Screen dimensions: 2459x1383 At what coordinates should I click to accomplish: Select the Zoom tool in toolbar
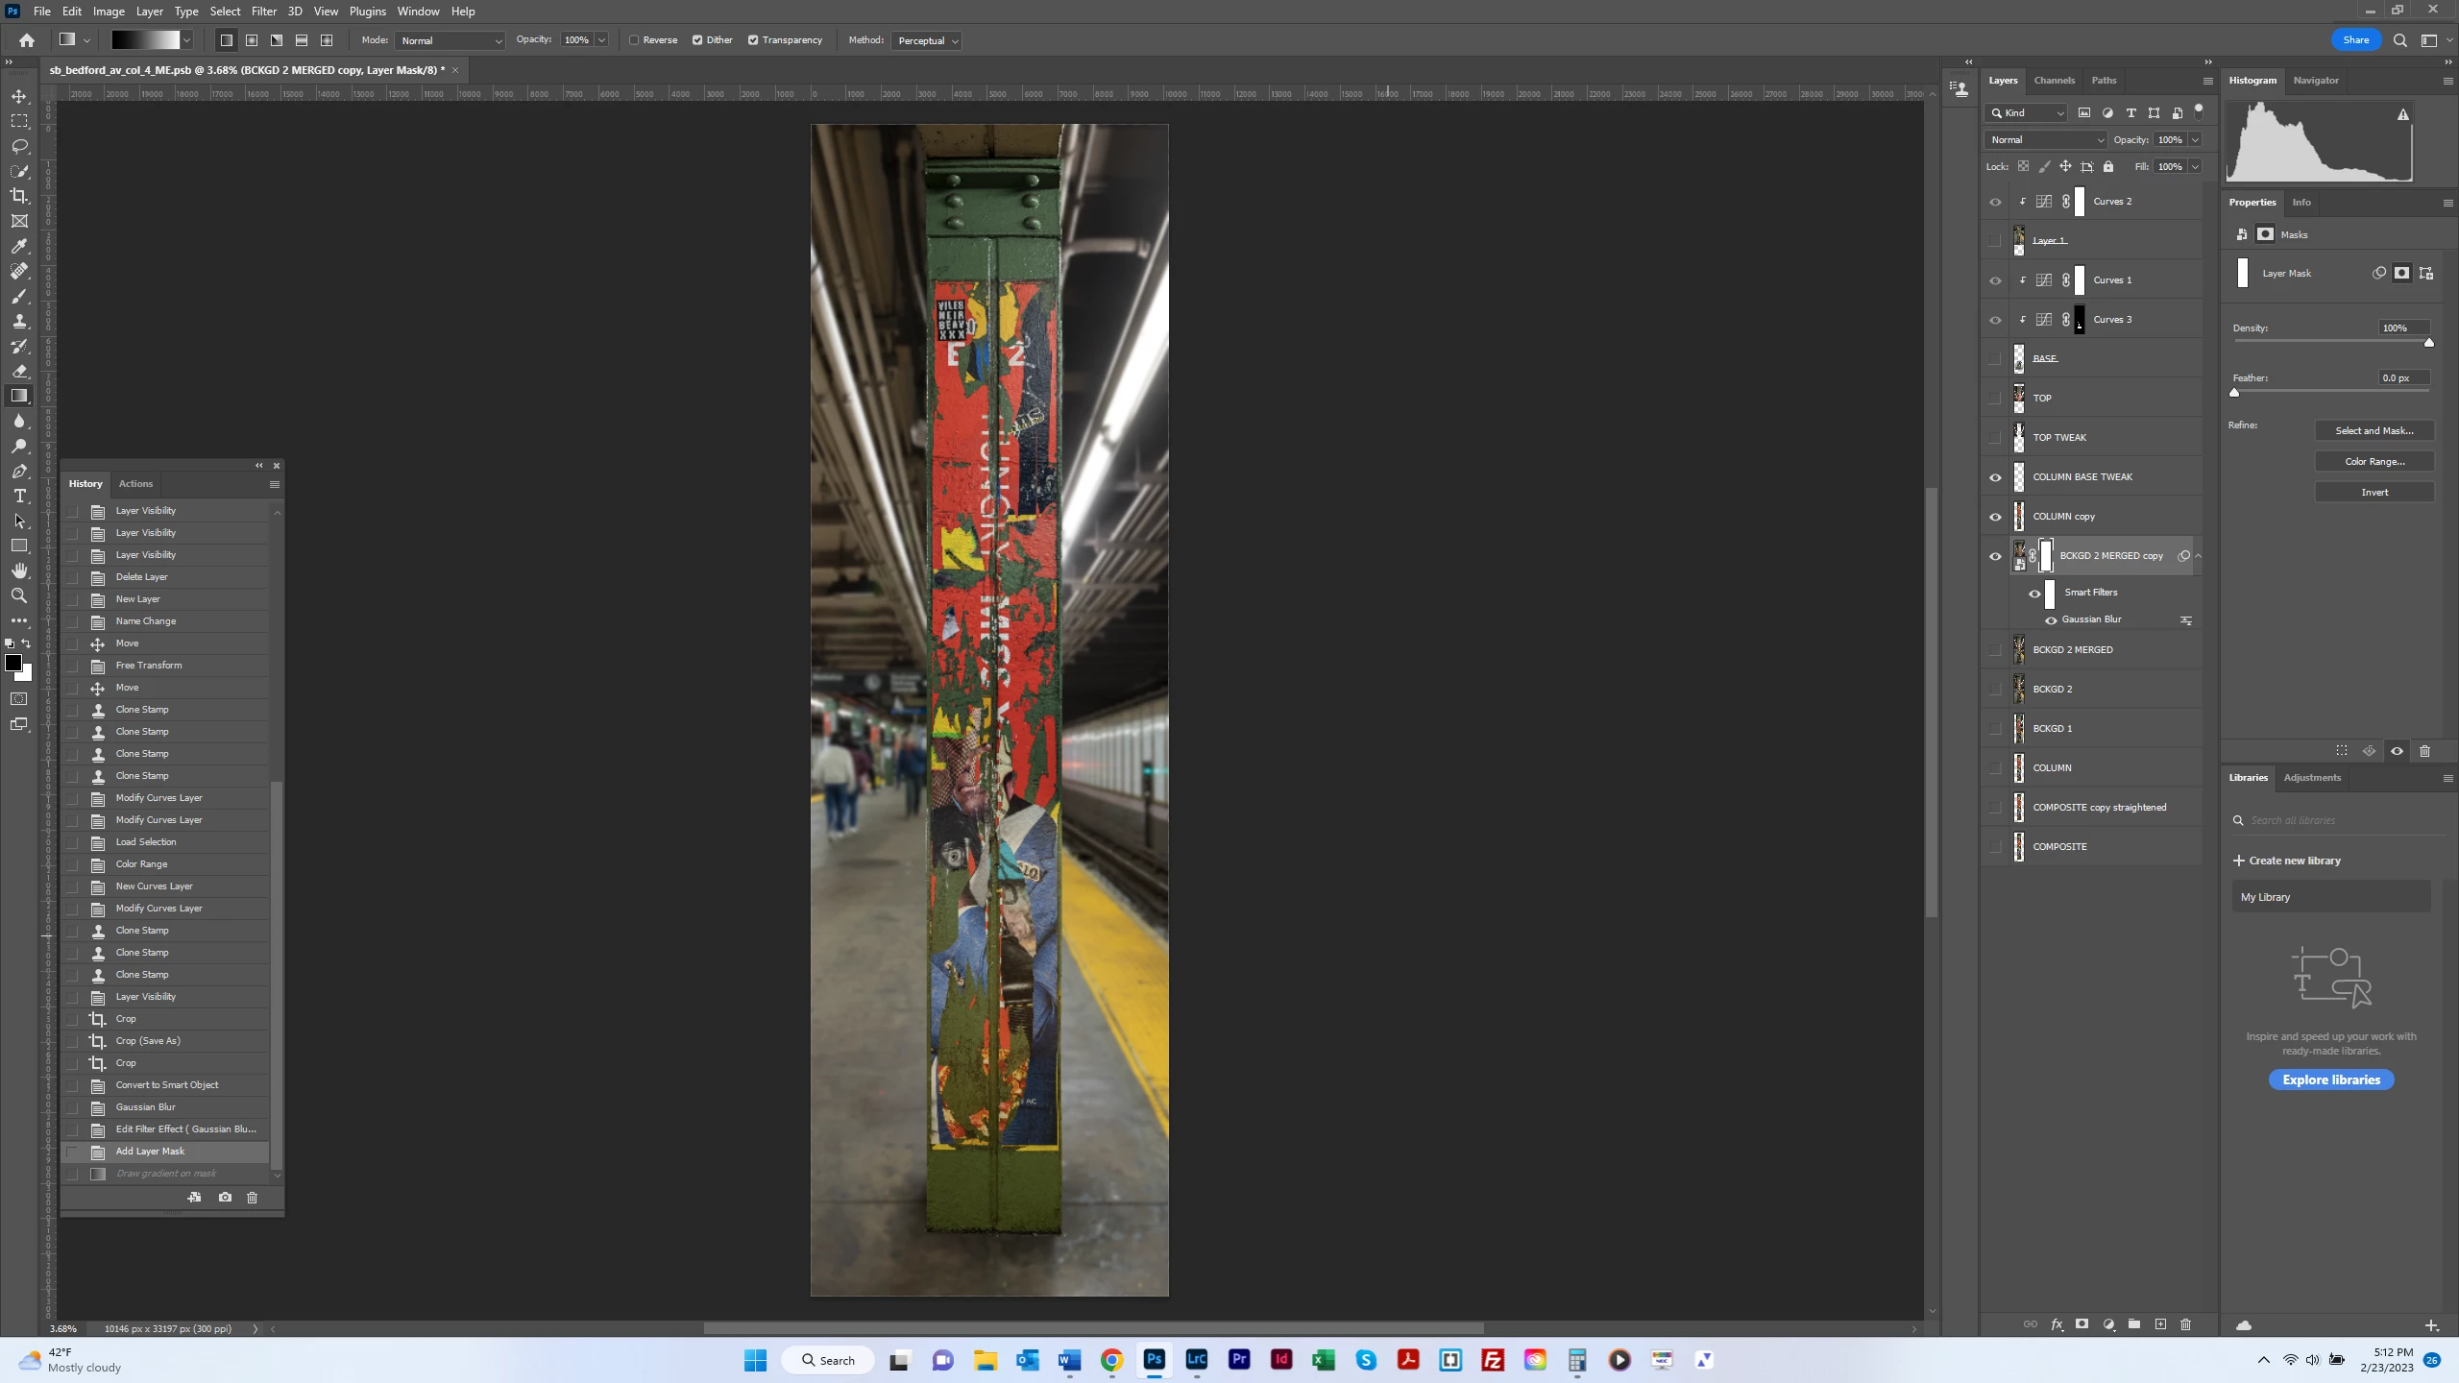click(x=19, y=595)
